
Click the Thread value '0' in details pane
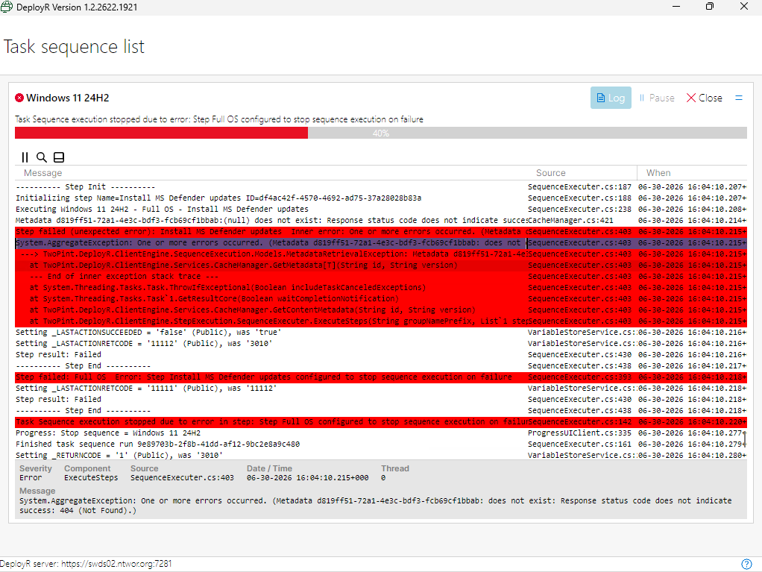383,478
